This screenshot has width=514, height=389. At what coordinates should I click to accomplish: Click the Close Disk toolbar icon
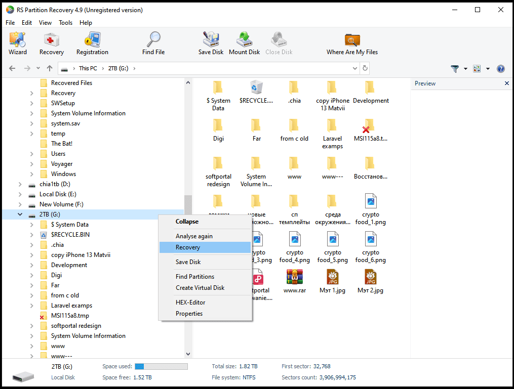point(279,44)
